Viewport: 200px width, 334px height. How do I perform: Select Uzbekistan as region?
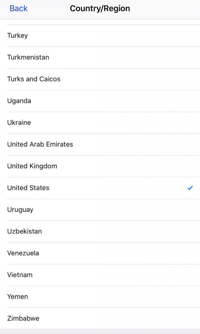tap(100, 231)
